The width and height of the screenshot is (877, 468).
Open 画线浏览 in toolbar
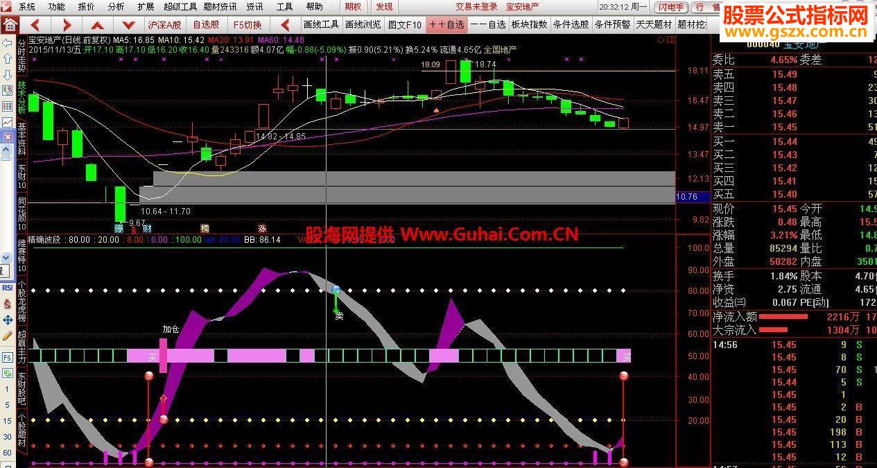pos(363,24)
